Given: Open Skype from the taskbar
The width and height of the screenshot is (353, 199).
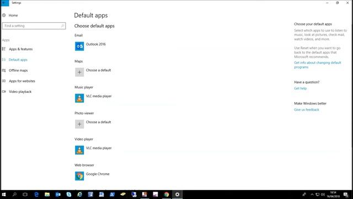Looking at the screenshot, I should click(68, 195).
